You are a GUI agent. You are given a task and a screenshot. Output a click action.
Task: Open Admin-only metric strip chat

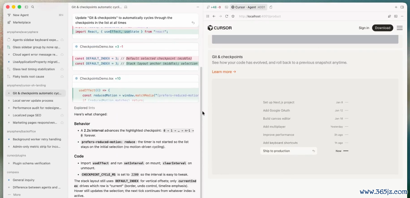tap(36, 146)
